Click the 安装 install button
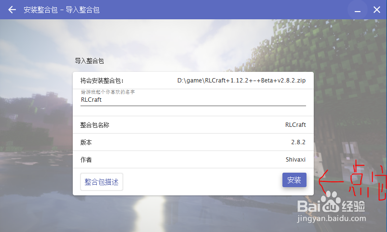 [x=294, y=180]
